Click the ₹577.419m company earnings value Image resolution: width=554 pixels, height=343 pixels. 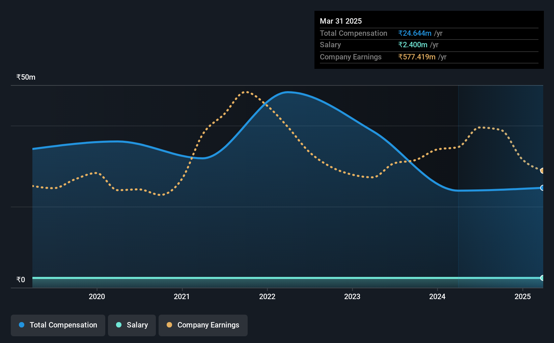point(417,57)
